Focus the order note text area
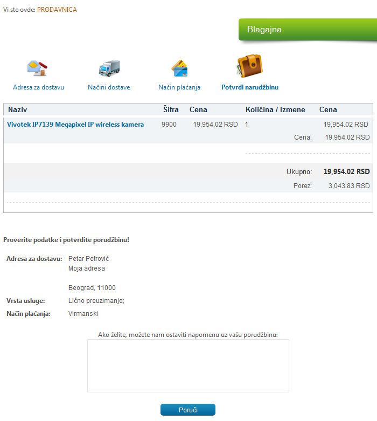This screenshot has height=421, width=377. point(188,366)
